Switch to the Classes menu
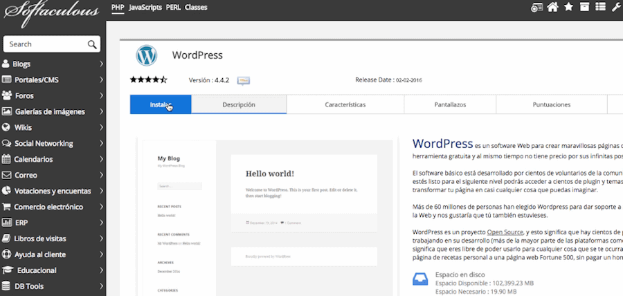The width and height of the screenshot is (623, 296). pos(196,7)
